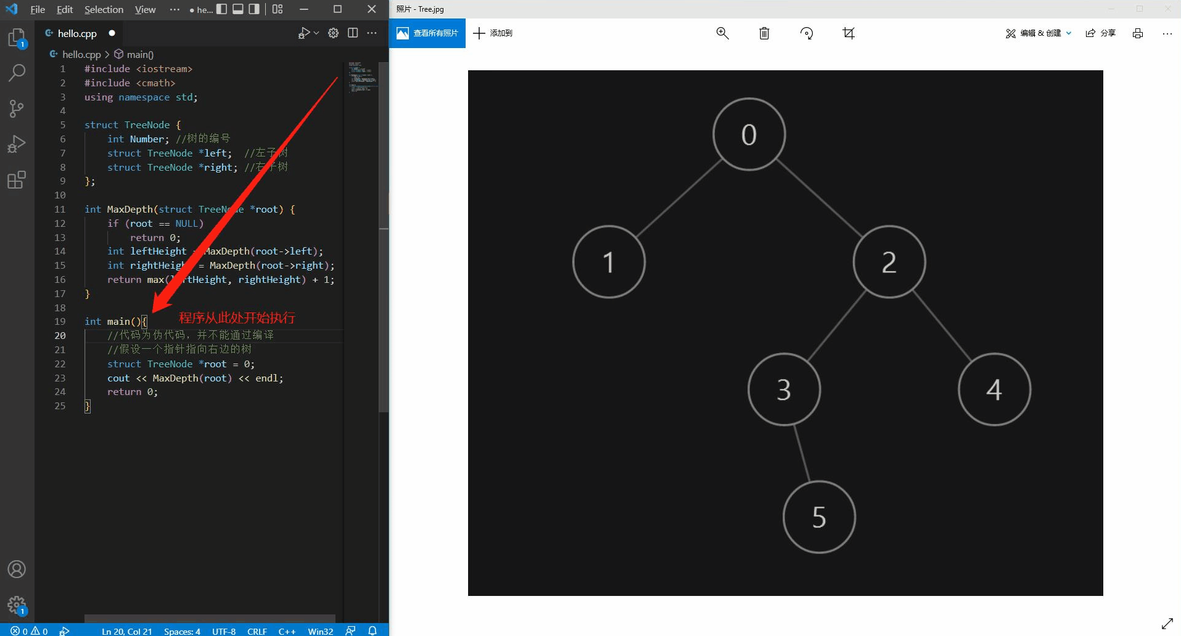This screenshot has width=1181, height=636.
Task: Open the Extensions view
Action: point(17,180)
